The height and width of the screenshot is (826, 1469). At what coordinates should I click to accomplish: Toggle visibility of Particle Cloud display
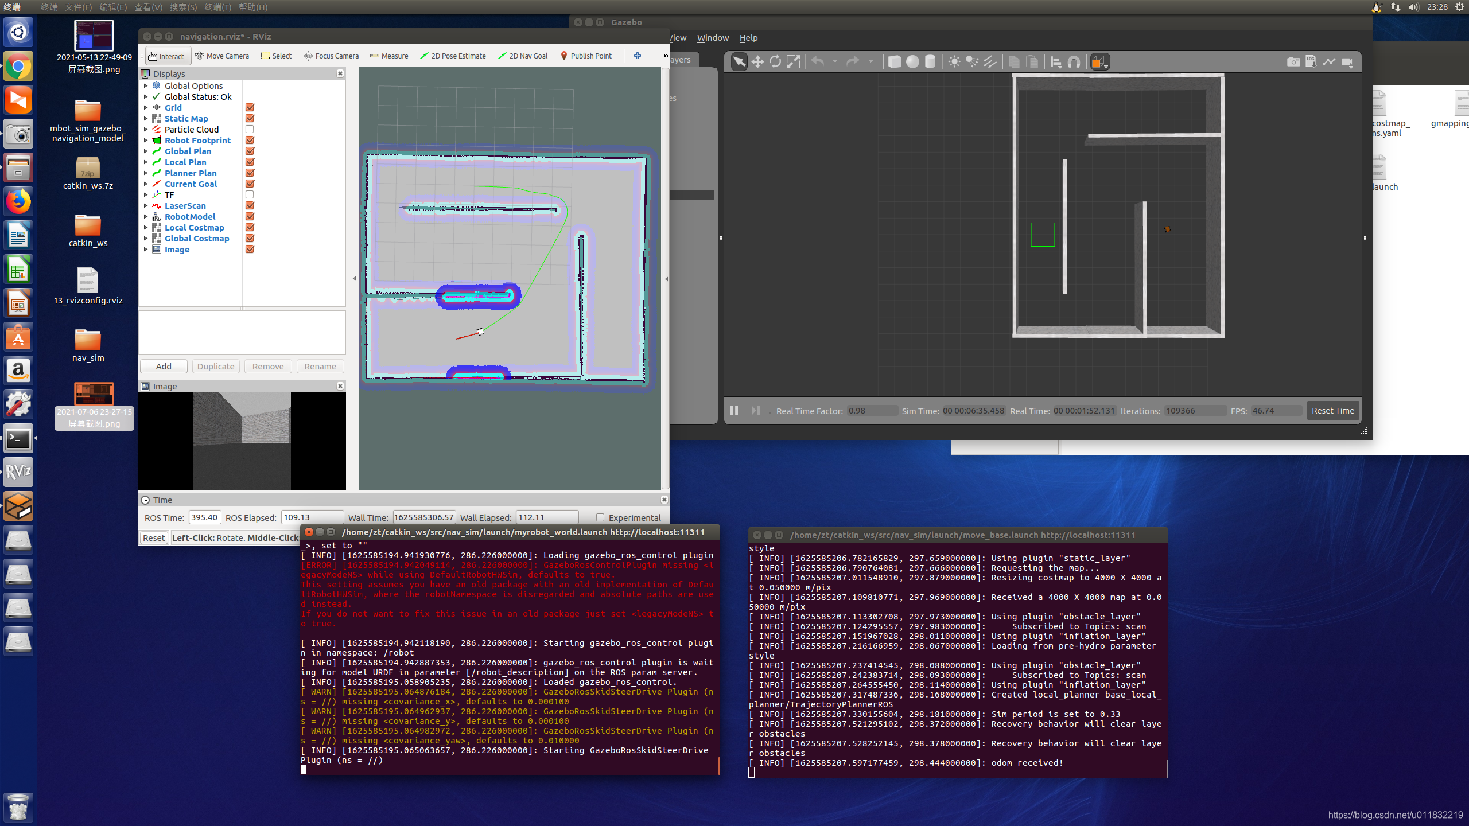point(250,129)
